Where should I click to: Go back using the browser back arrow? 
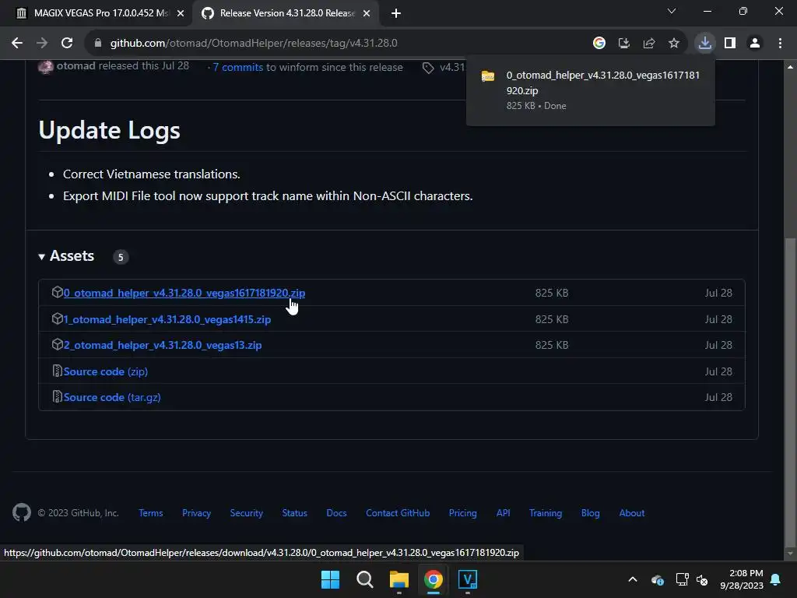17,44
